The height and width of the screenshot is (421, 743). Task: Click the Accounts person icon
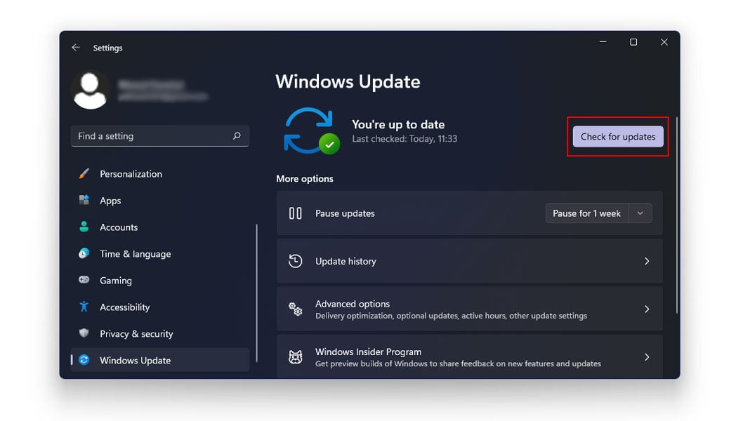click(84, 227)
